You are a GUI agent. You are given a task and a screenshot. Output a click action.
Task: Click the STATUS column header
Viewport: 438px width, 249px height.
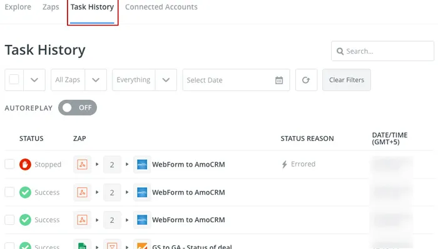point(31,139)
